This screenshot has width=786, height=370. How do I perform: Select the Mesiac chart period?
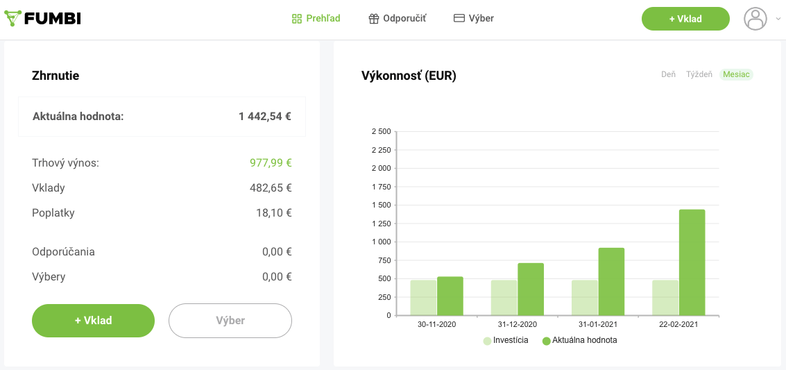(735, 74)
